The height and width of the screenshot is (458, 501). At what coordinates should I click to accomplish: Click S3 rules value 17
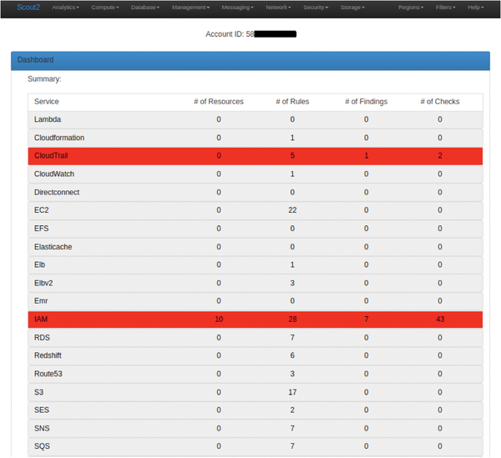point(293,392)
